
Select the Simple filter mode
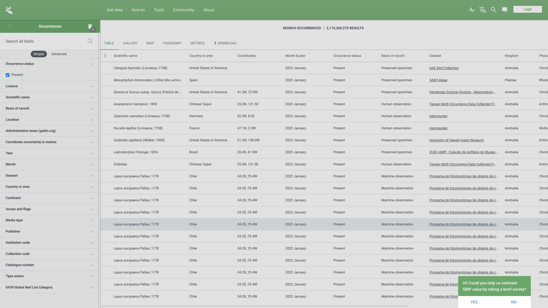[39, 54]
